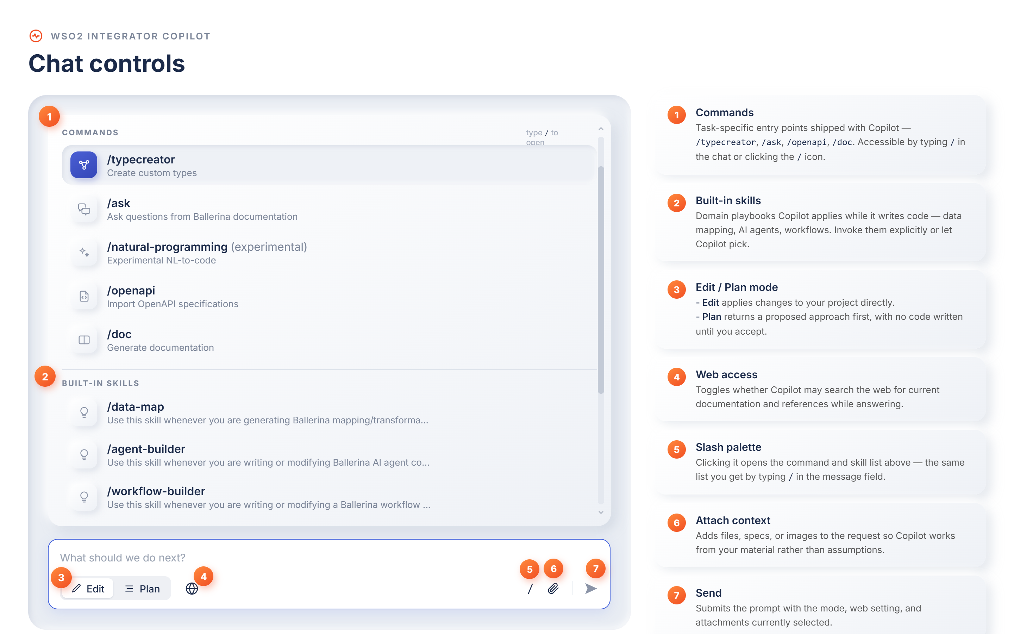Click the typecreator command icon
This screenshot has width=1014, height=634.
coord(84,165)
